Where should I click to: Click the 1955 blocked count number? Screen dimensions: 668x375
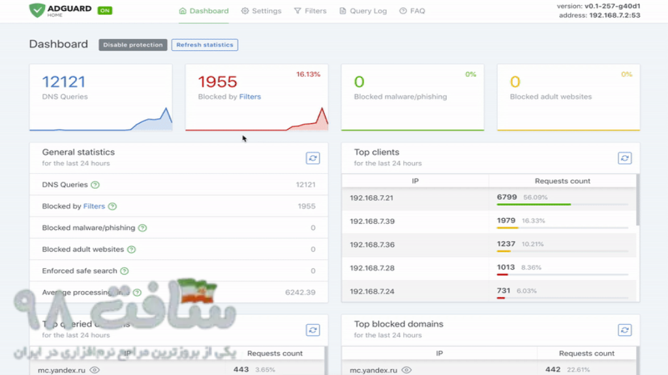[217, 81]
